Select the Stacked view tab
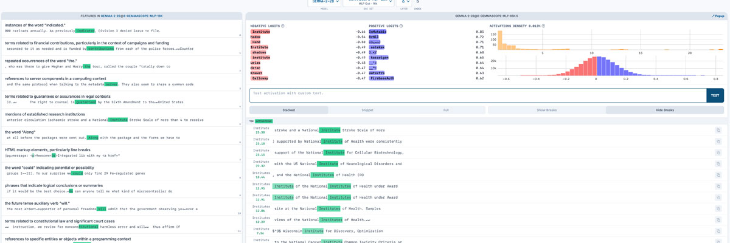 click(288, 110)
